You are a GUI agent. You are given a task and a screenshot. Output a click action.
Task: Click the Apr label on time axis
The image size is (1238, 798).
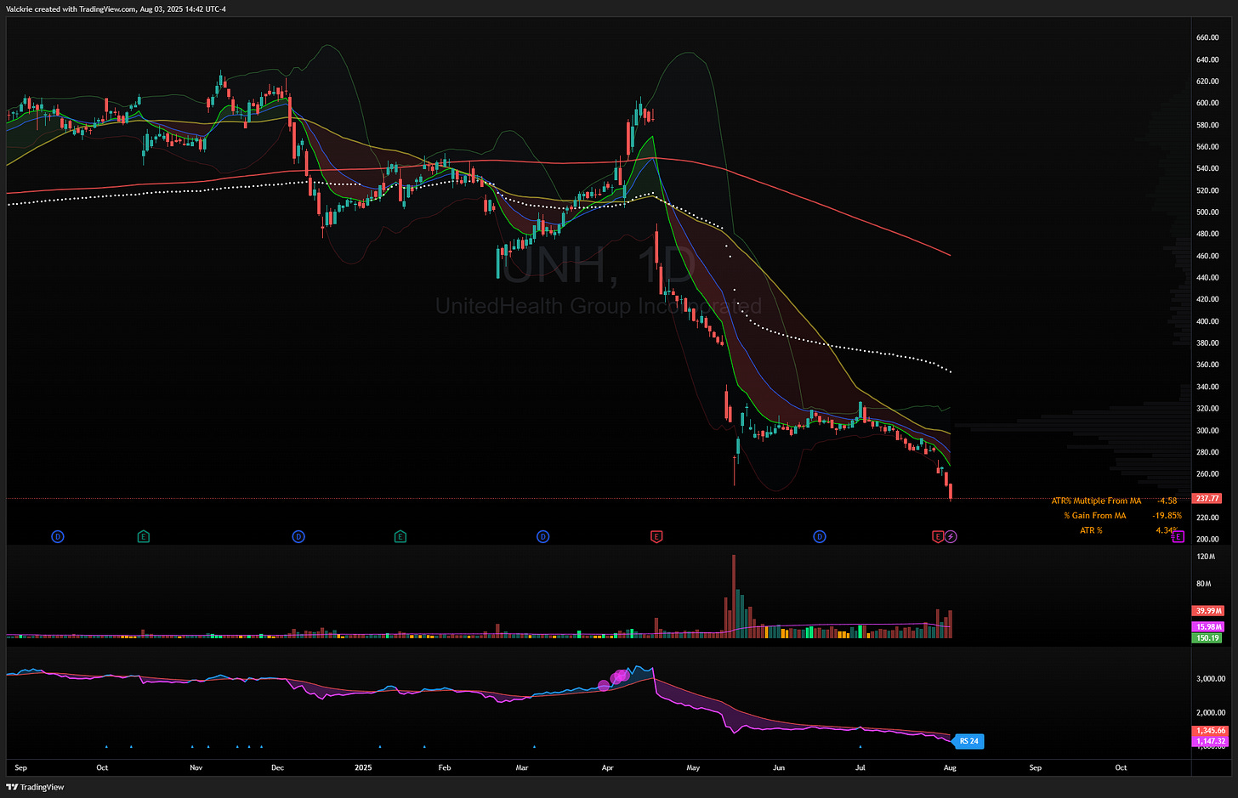click(607, 767)
